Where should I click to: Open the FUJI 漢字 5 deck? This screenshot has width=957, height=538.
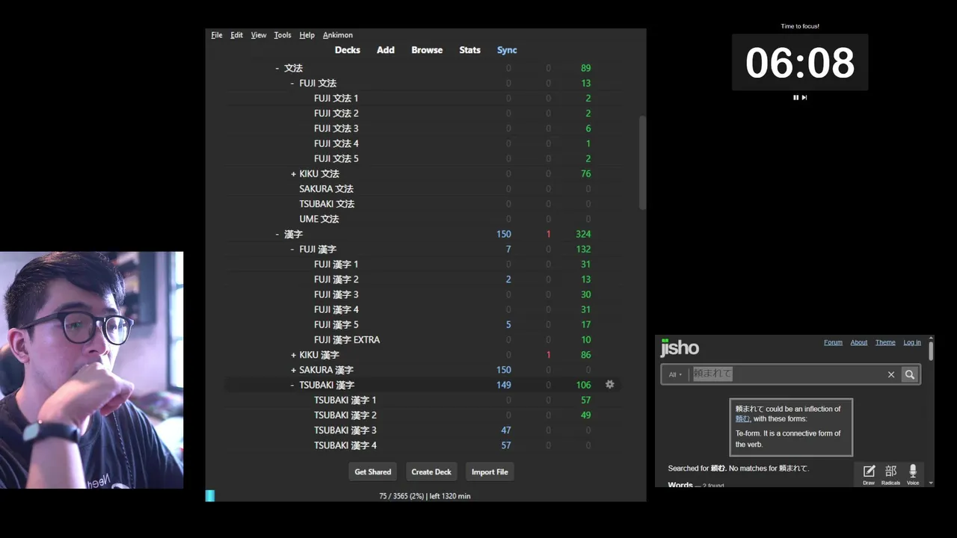click(x=336, y=324)
